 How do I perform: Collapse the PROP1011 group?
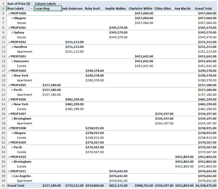pos(9,171)
